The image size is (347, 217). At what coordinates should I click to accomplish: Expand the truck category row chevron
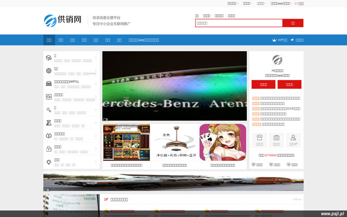pos(96,97)
